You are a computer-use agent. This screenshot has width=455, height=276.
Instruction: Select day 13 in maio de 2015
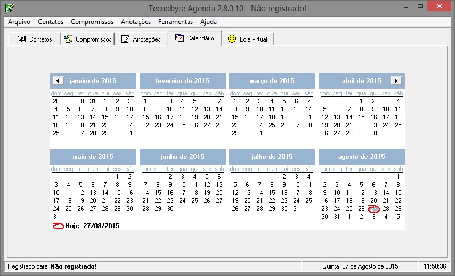pos(93,193)
